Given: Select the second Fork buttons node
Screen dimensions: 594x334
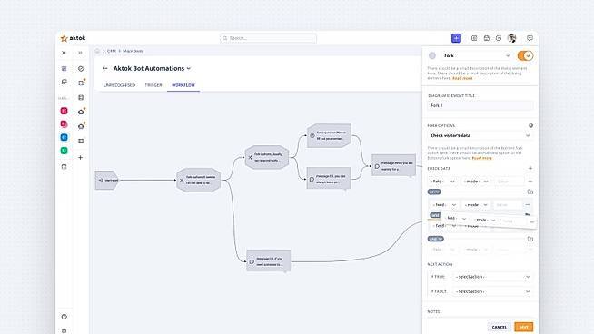Looking at the screenshot, I should click(267, 157).
